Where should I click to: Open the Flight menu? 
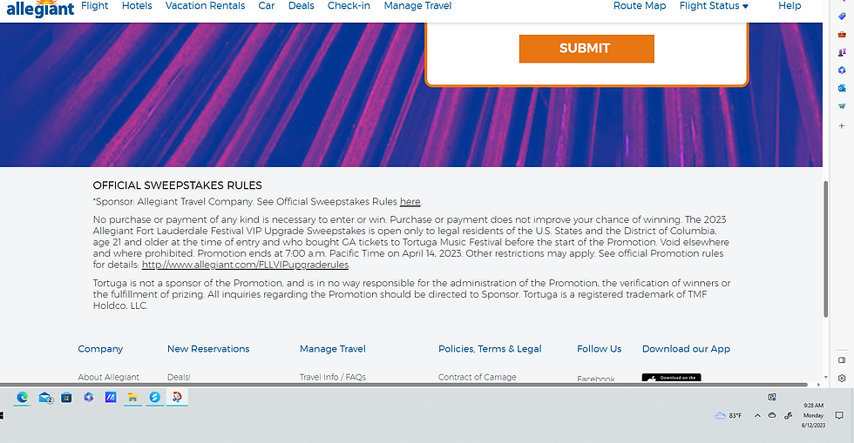click(x=94, y=6)
